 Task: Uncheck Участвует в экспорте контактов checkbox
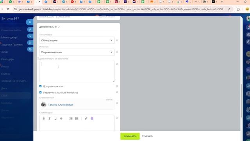click(x=41, y=92)
